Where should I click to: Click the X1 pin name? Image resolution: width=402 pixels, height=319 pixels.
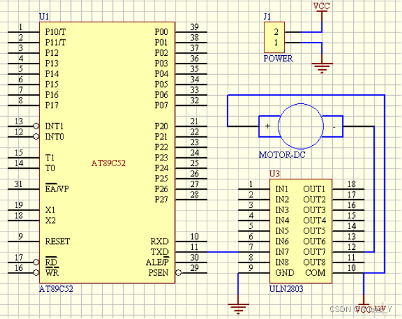tap(50, 210)
